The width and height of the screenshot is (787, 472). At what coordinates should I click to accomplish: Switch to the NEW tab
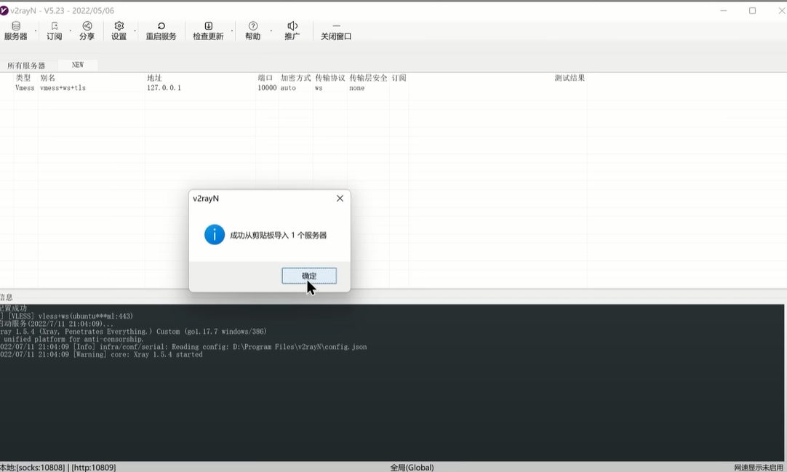click(x=78, y=65)
